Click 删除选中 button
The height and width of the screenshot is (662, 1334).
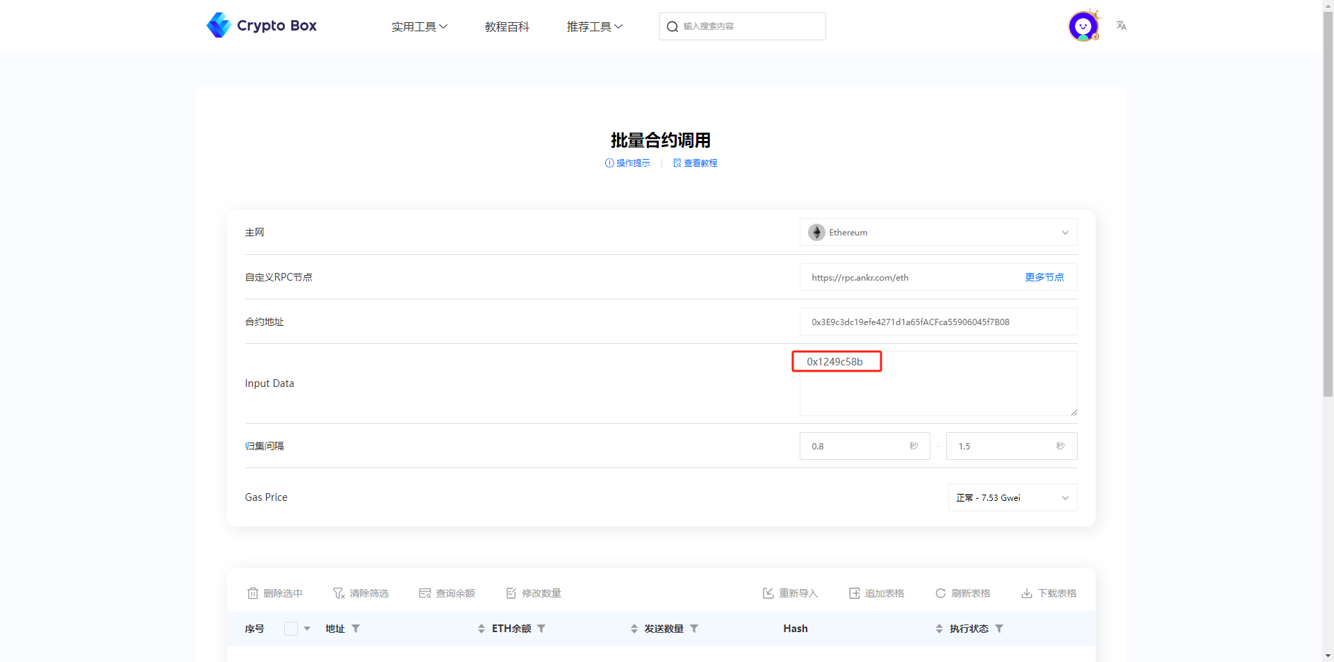275,593
